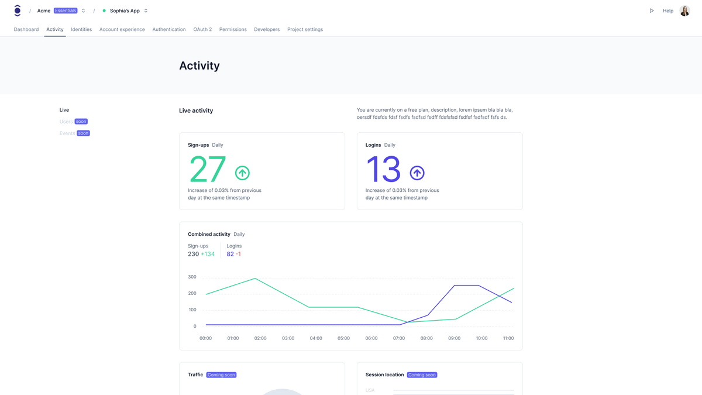Open the Account experience tab
Screen dimensions: 702x395
[x=122, y=29]
